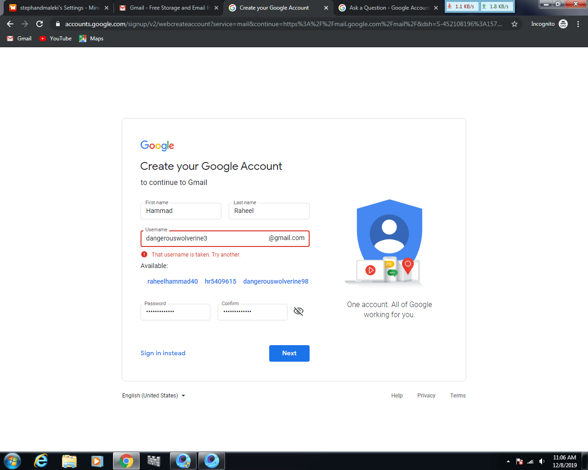Open the clock showing 11:06 AM
Screen dimensions: 588x470
[565, 461]
